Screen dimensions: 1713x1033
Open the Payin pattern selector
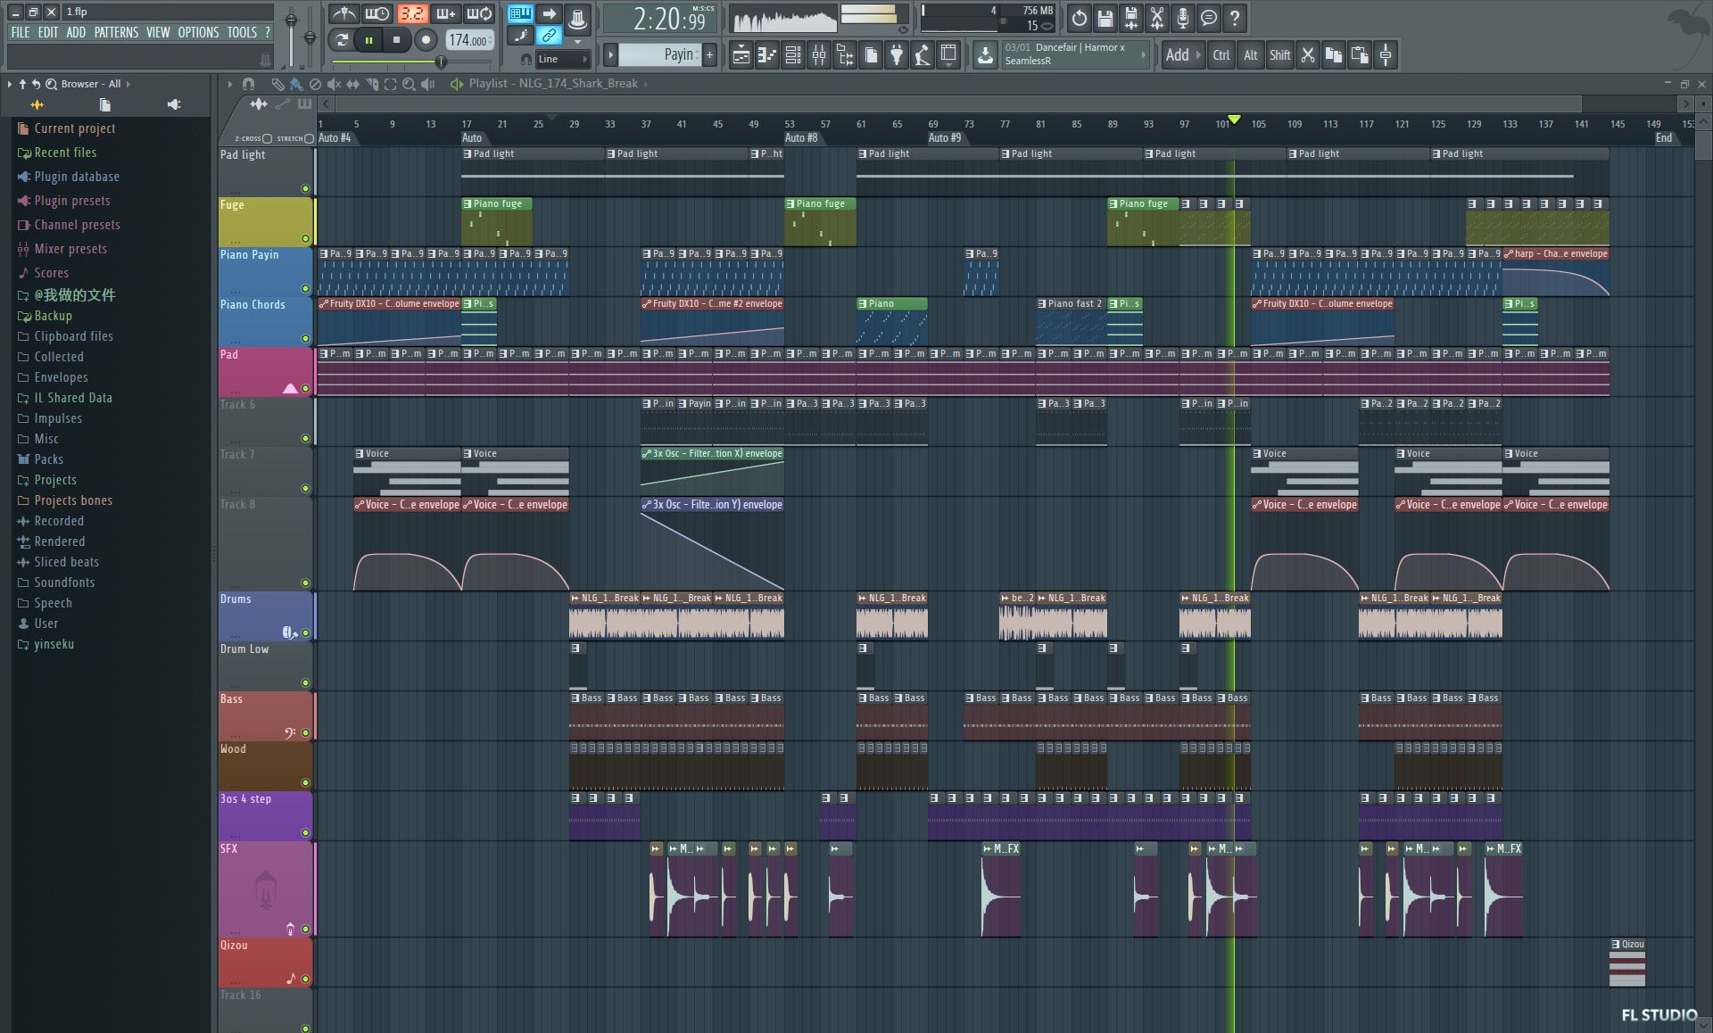658,55
